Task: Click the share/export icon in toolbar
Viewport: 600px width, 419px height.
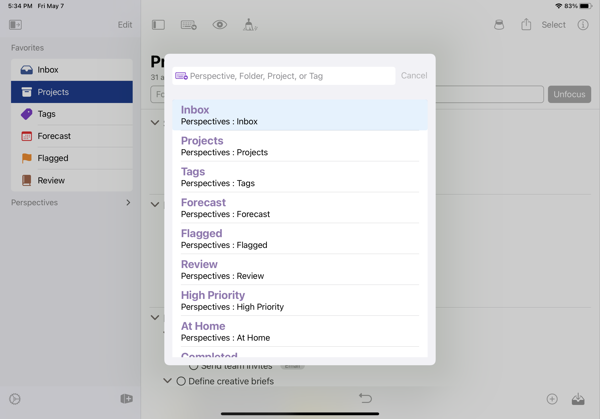Action: pos(527,25)
